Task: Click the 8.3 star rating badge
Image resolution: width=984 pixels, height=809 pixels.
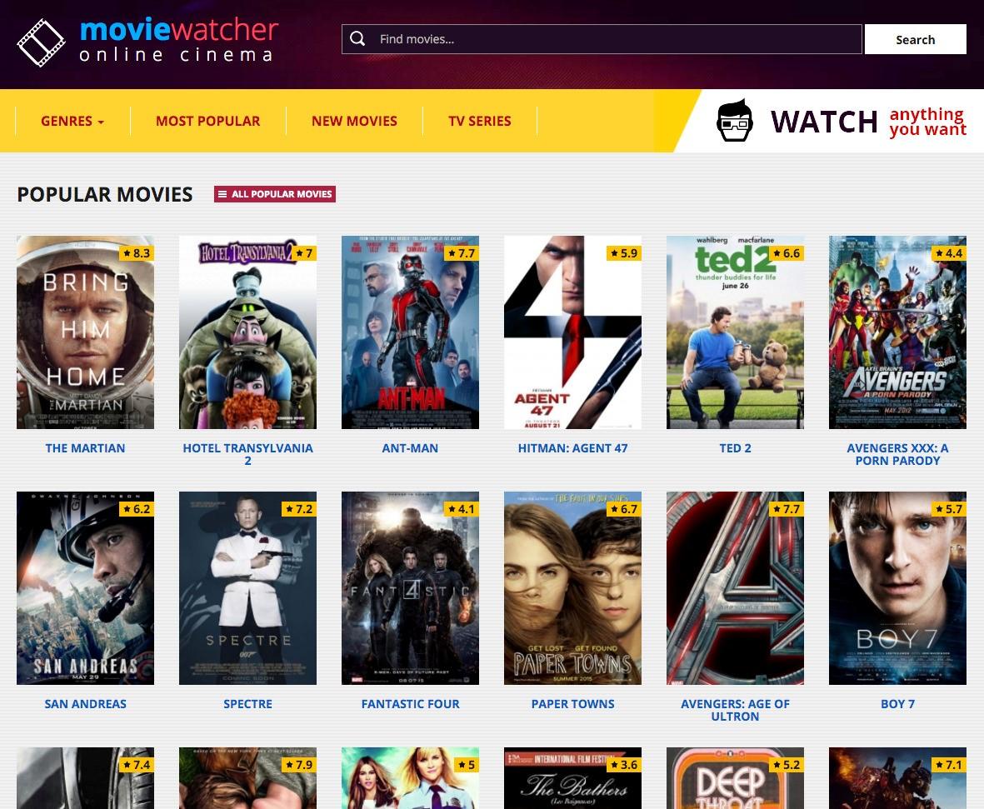Action: pyautogui.click(x=137, y=253)
